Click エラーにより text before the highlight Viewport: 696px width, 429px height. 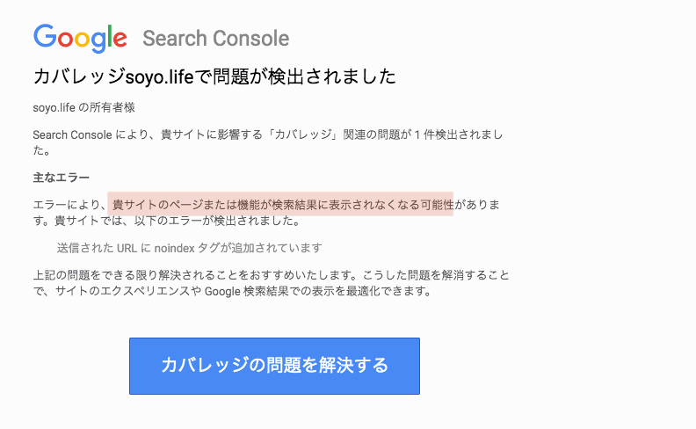click(67, 205)
